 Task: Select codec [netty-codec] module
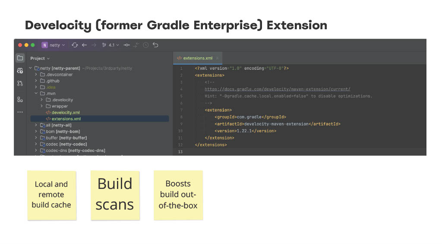(63, 144)
